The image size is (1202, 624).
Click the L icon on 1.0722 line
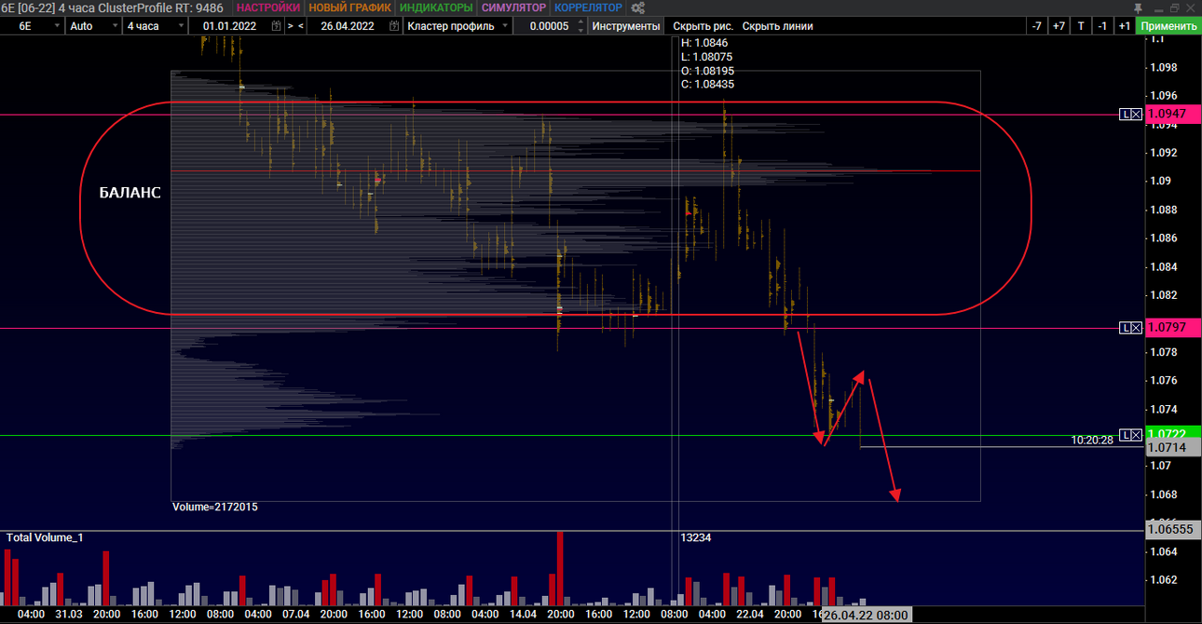tap(1126, 435)
